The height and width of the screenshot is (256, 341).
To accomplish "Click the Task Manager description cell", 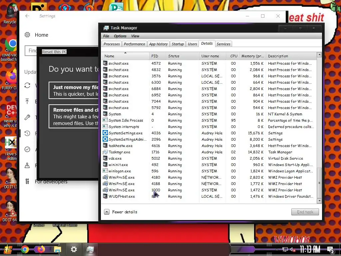I will (x=280, y=152).
